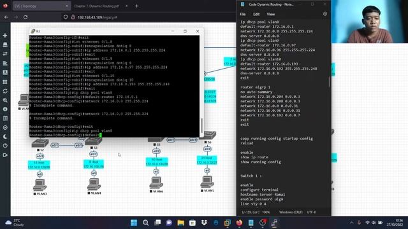This screenshot has height=229, width=408.
Task: Open Add an object menu in EVE sidebar
Action: pos(5,36)
